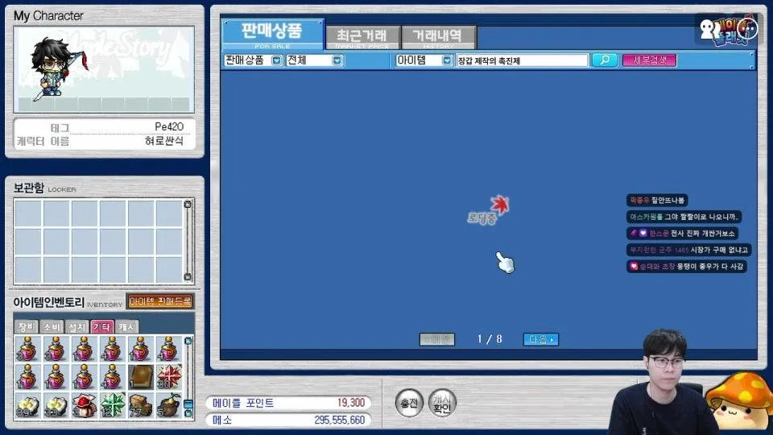The width and height of the screenshot is (773, 435).
Task: Select the brown ore stack with count 77
Action: pyautogui.click(x=140, y=405)
